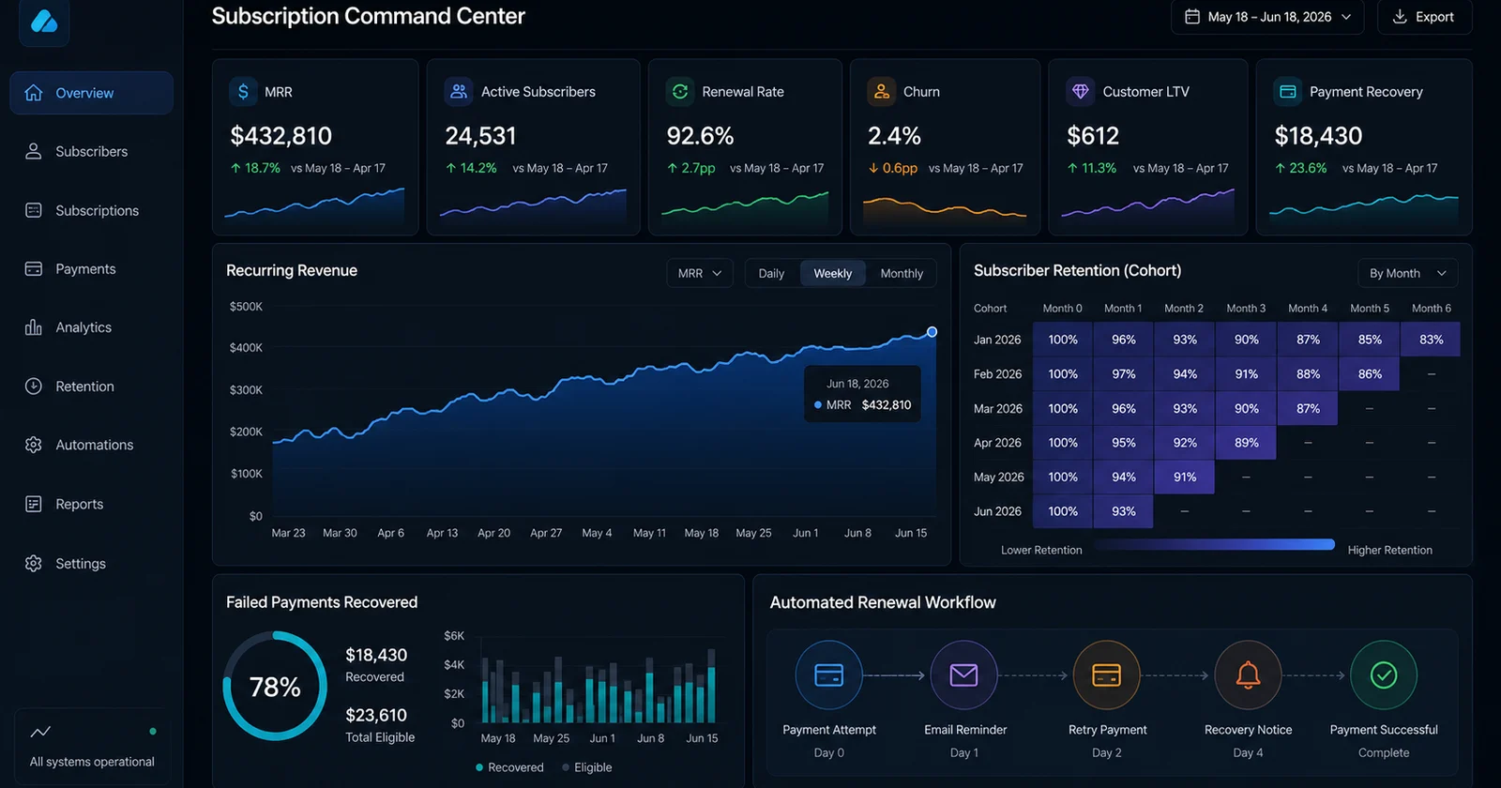The image size is (1501, 788).
Task: Click the Recovered legend entry
Action: point(509,767)
